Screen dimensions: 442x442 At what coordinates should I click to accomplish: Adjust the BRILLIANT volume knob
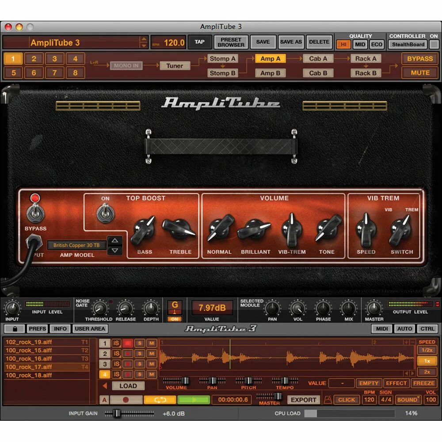(x=254, y=229)
